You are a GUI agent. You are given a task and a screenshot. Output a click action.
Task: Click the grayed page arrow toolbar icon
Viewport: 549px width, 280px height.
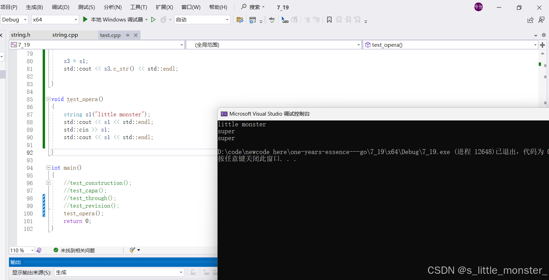point(294,20)
